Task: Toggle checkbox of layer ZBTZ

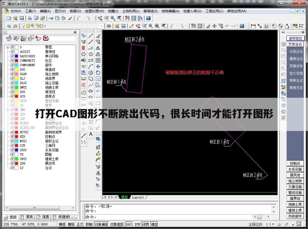Action: (x=12, y=159)
